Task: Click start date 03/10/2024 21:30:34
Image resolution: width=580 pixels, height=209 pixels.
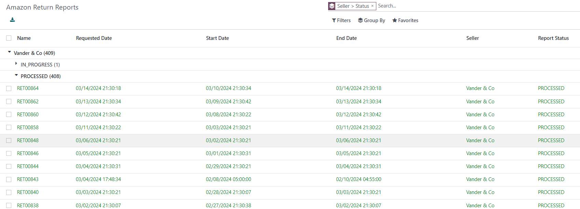Action: 228,88
